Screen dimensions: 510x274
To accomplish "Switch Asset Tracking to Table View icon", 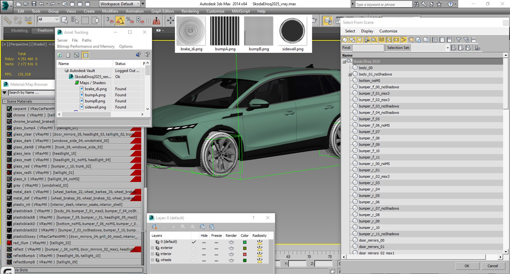I will pos(86,55).
